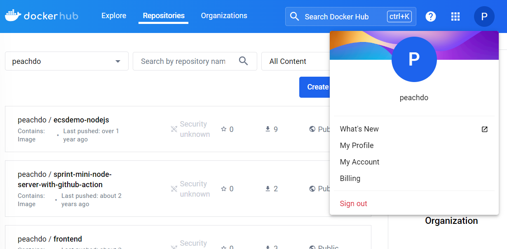The image size is (507, 249).
Task: Click the download icon for sprint-mini-node-server repository
Action: tap(268, 189)
